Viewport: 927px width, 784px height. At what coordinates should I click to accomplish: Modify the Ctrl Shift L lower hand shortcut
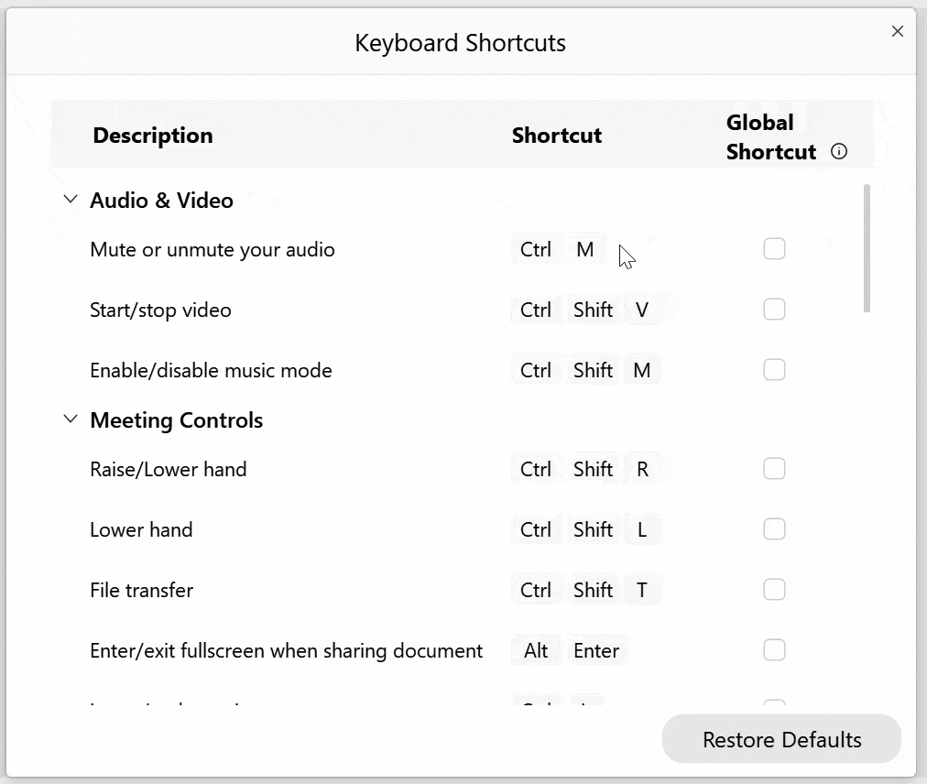[584, 529]
